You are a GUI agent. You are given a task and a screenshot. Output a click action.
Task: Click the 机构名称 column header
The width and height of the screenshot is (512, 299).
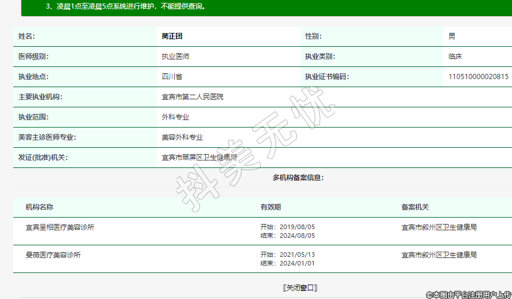39,207
